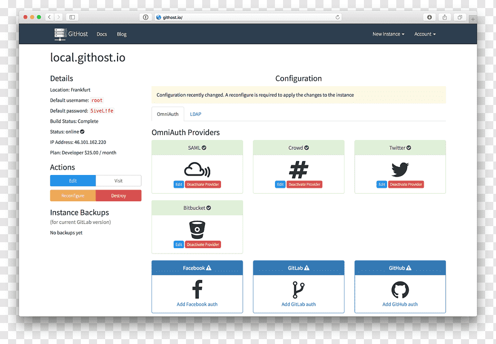Click the online status check icon
The height and width of the screenshot is (344, 496).
click(x=82, y=132)
